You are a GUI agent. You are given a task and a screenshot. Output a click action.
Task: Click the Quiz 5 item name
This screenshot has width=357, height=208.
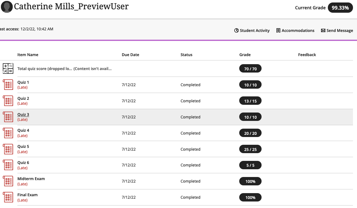click(23, 146)
